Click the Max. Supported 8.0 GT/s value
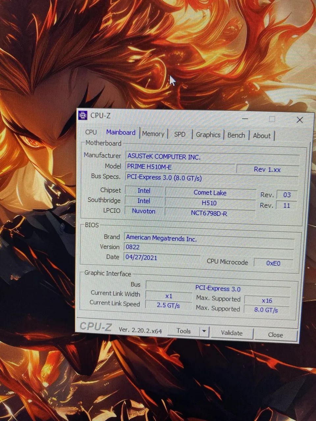316x421 pixels. 266,310
